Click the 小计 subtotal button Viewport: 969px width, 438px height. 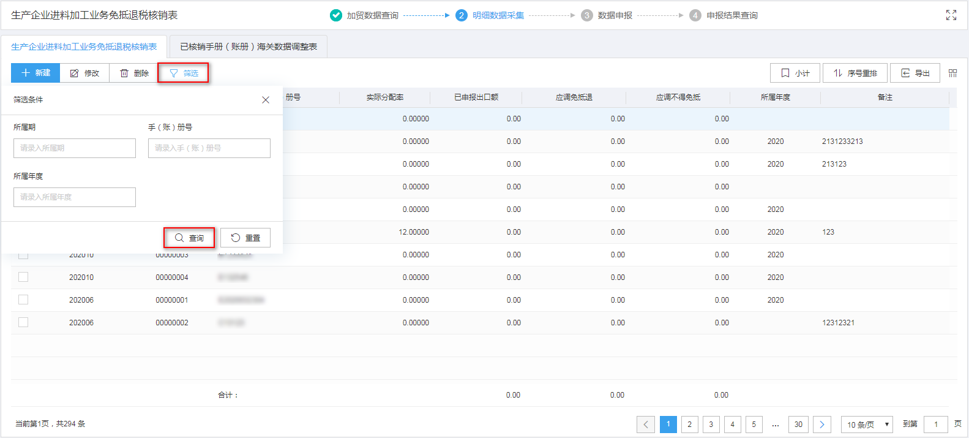tap(795, 73)
